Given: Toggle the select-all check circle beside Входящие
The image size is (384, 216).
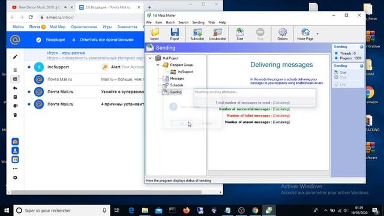Looking at the screenshot, I should tap(38, 40).
